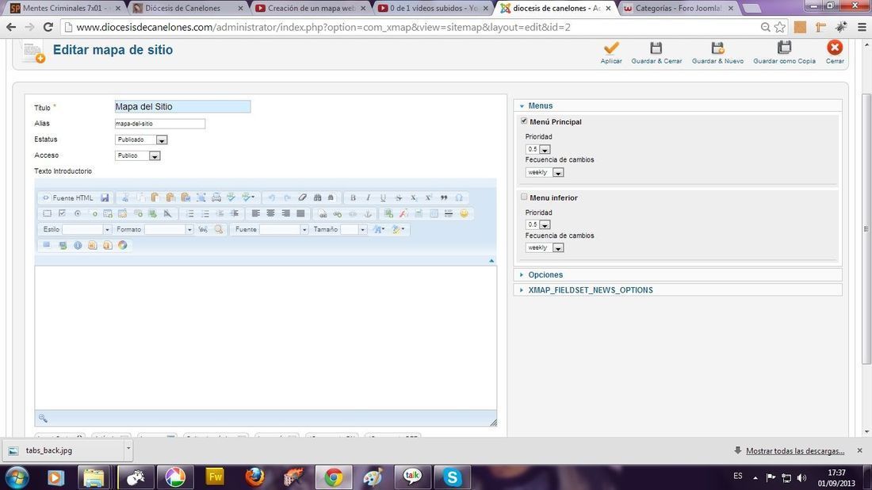872x490 pixels.
Task: Insert a block quote
Action: 444,198
